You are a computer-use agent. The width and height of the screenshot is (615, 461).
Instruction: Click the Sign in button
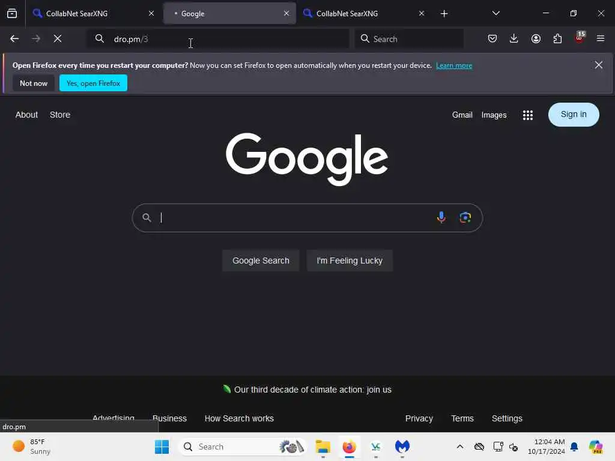(574, 115)
